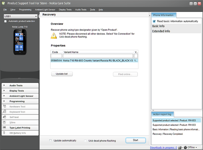Screen dimensions: 203x150
Task: Click the downloads manager icon in status bar
Action: tap(180, 147)
